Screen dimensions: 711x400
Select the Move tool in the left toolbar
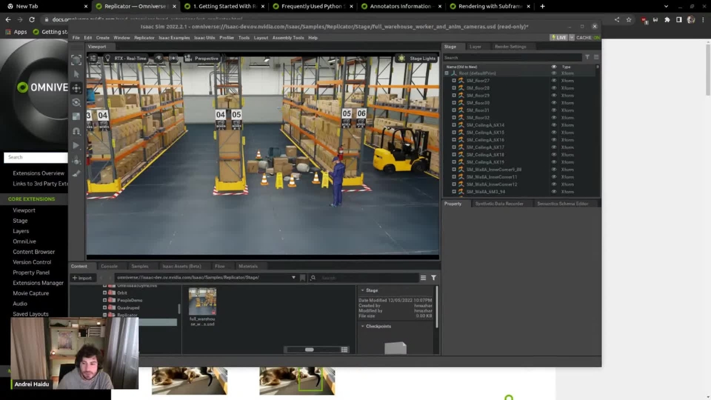pyautogui.click(x=76, y=88)
